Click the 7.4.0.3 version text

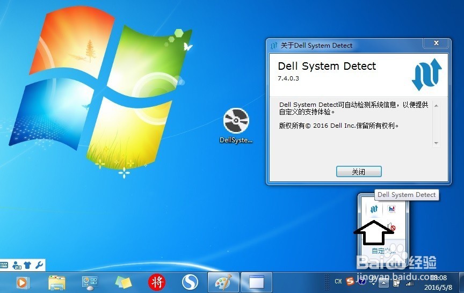click(x=288, y=78)
